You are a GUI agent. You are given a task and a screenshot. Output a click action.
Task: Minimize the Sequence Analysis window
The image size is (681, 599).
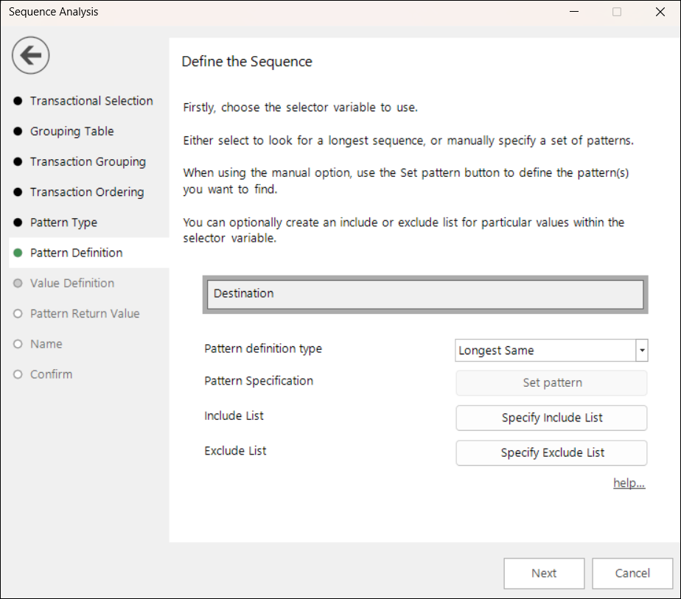click(x=574, y=12)
